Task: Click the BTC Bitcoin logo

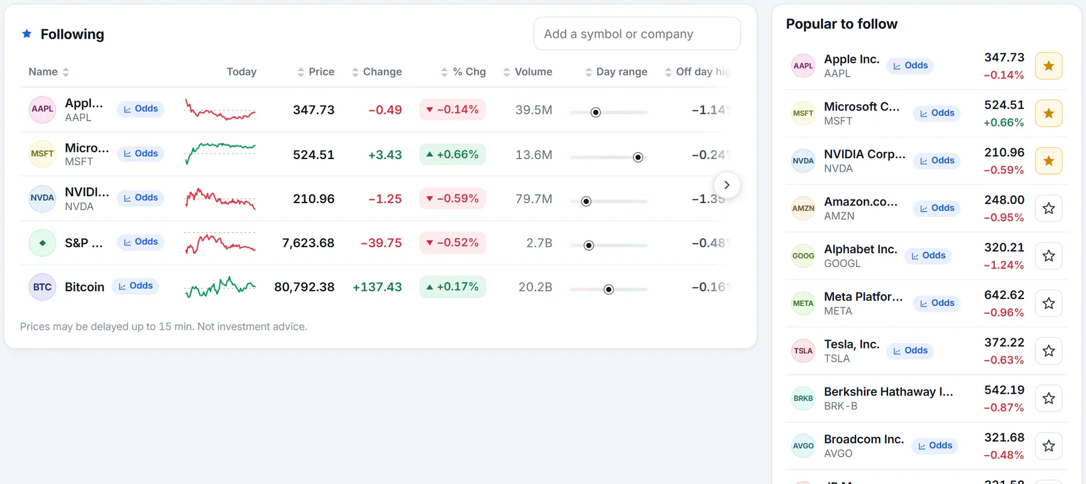Action: click(x=42, y=287)
